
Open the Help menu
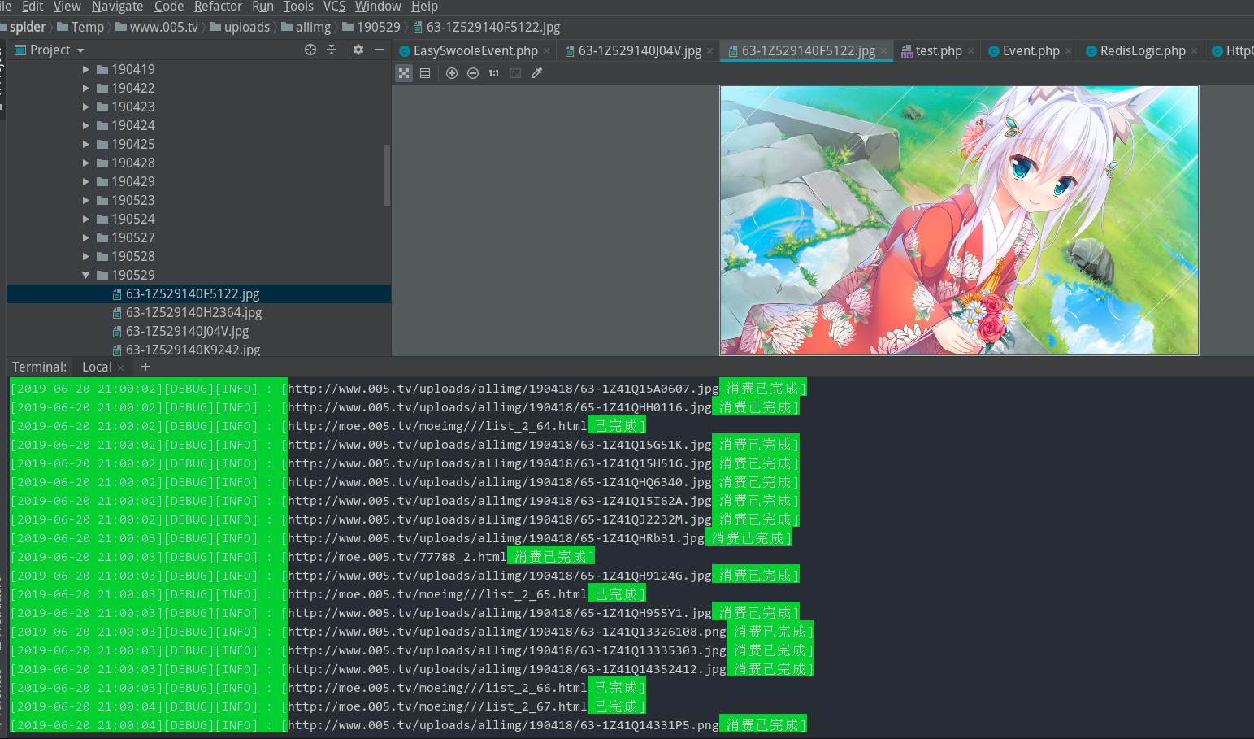[x=424, y=7]
